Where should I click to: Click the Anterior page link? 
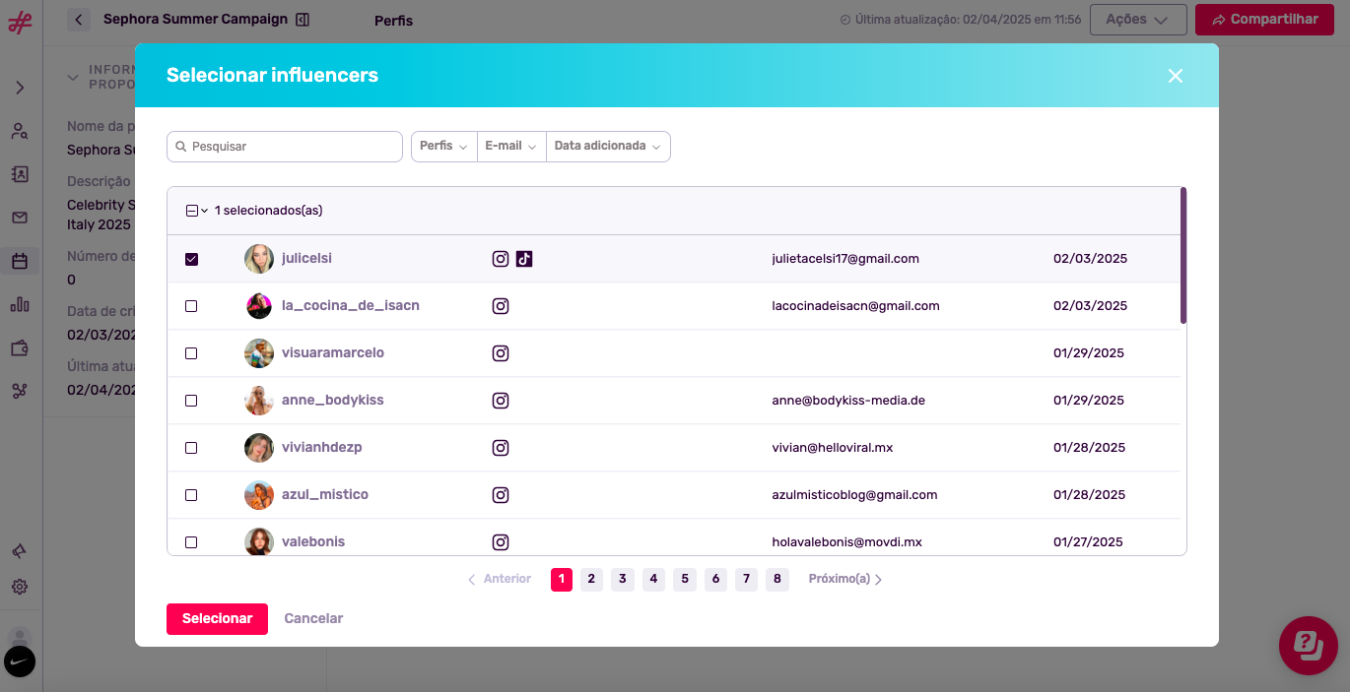point(500,579)
